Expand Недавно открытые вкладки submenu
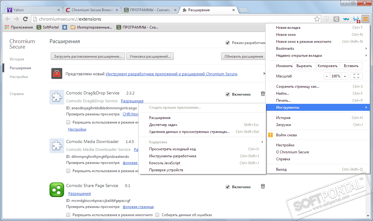 (x=318, y=56)
